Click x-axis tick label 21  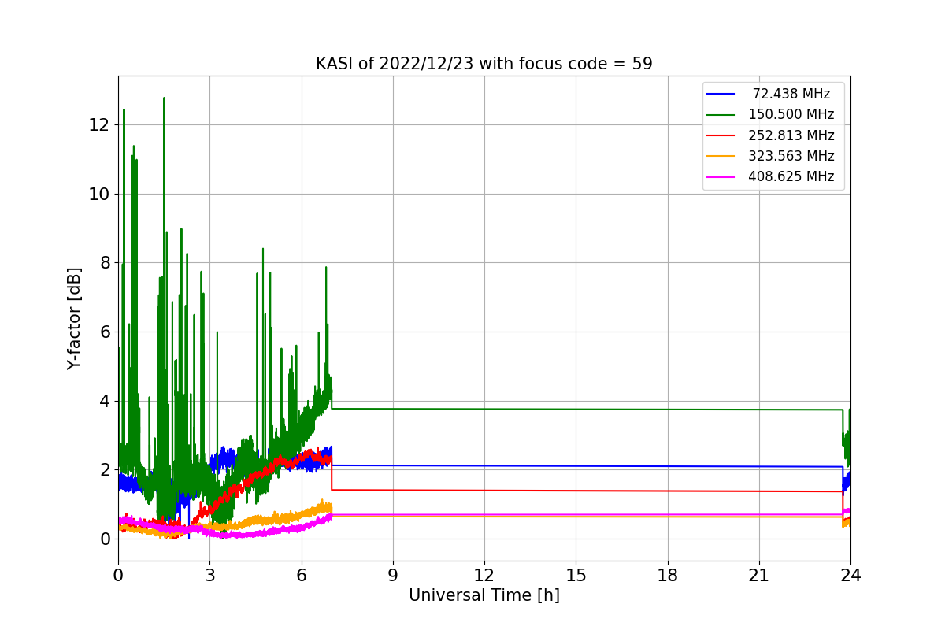759,576
